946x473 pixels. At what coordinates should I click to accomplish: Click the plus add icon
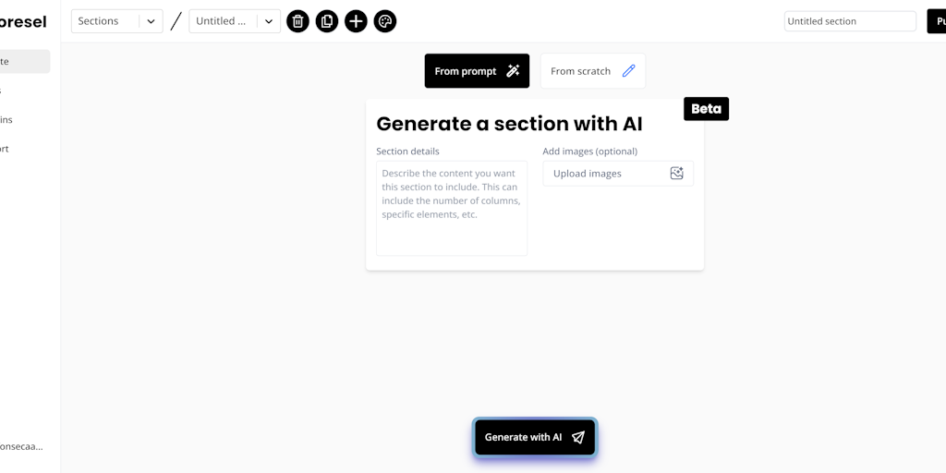coord(356,21)
